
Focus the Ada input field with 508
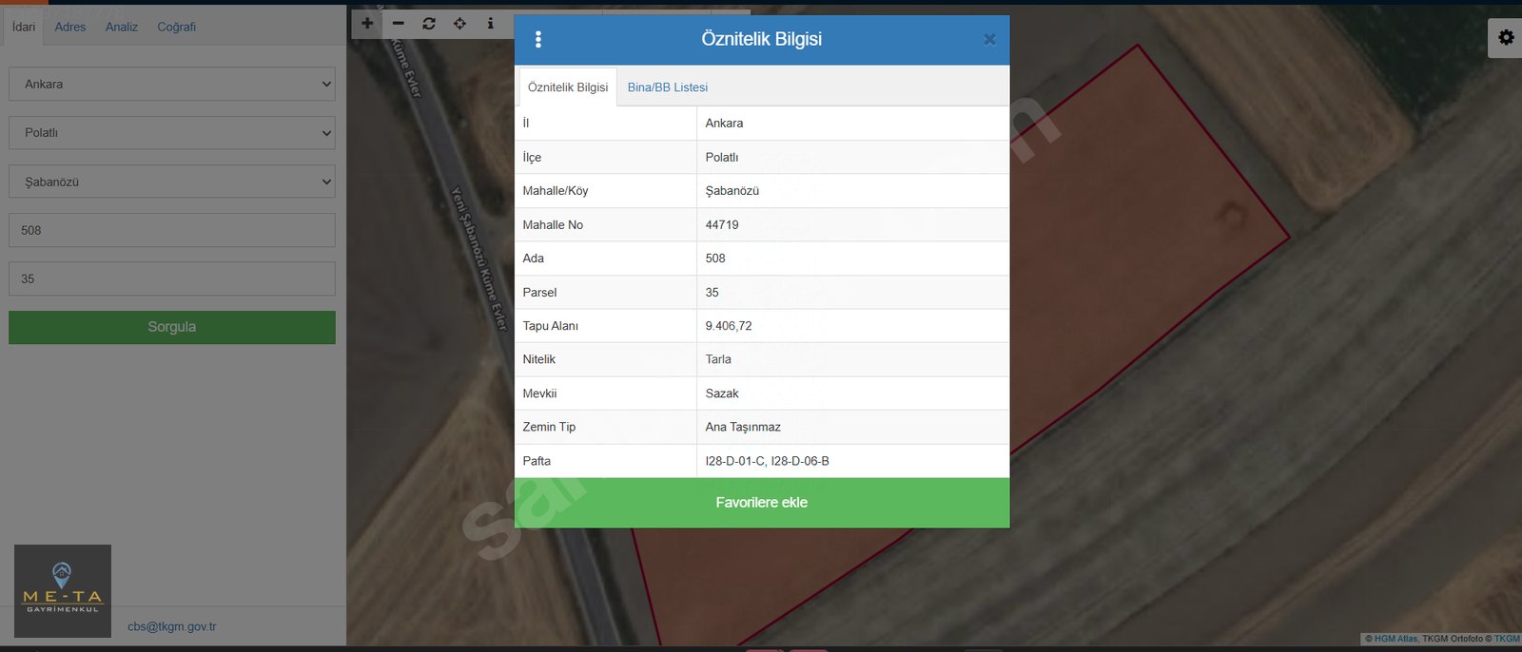tap(172, 230)
